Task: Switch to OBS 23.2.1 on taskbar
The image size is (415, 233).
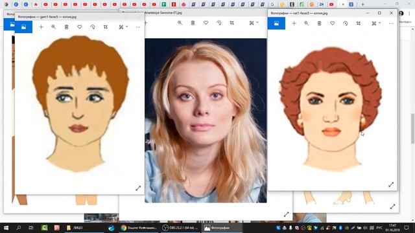Action: point(180,227)
